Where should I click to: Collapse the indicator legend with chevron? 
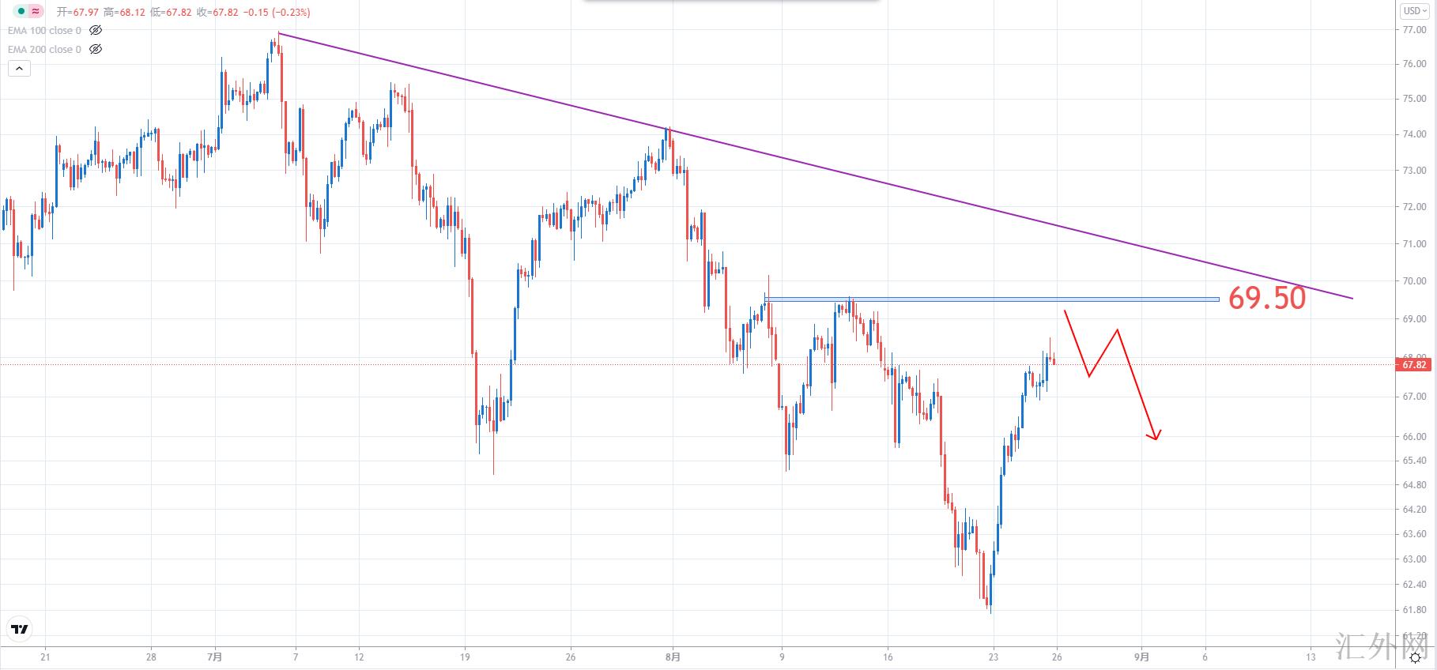19,69
